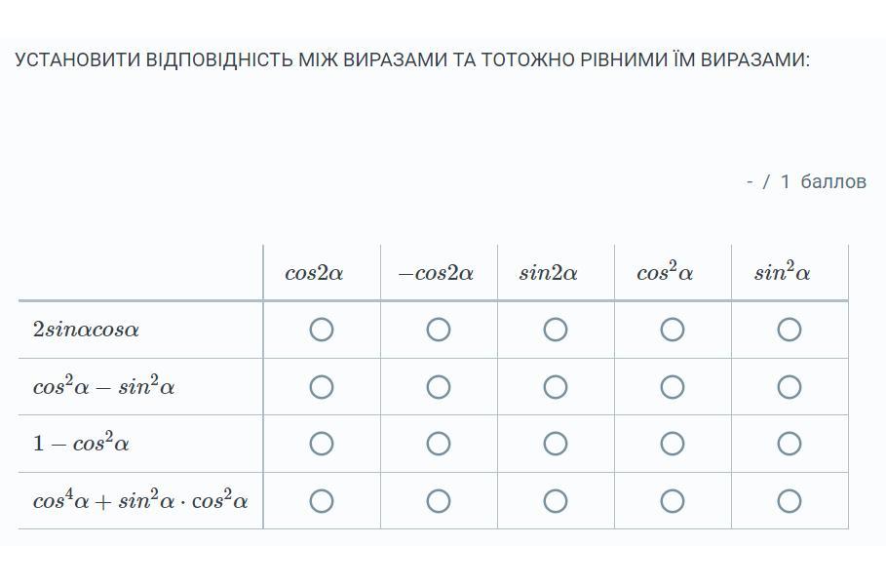Select sin²α for 2sinαcosα row
Image resolution: width=886 pixels, height=584 pixels.
click(790, 330)
